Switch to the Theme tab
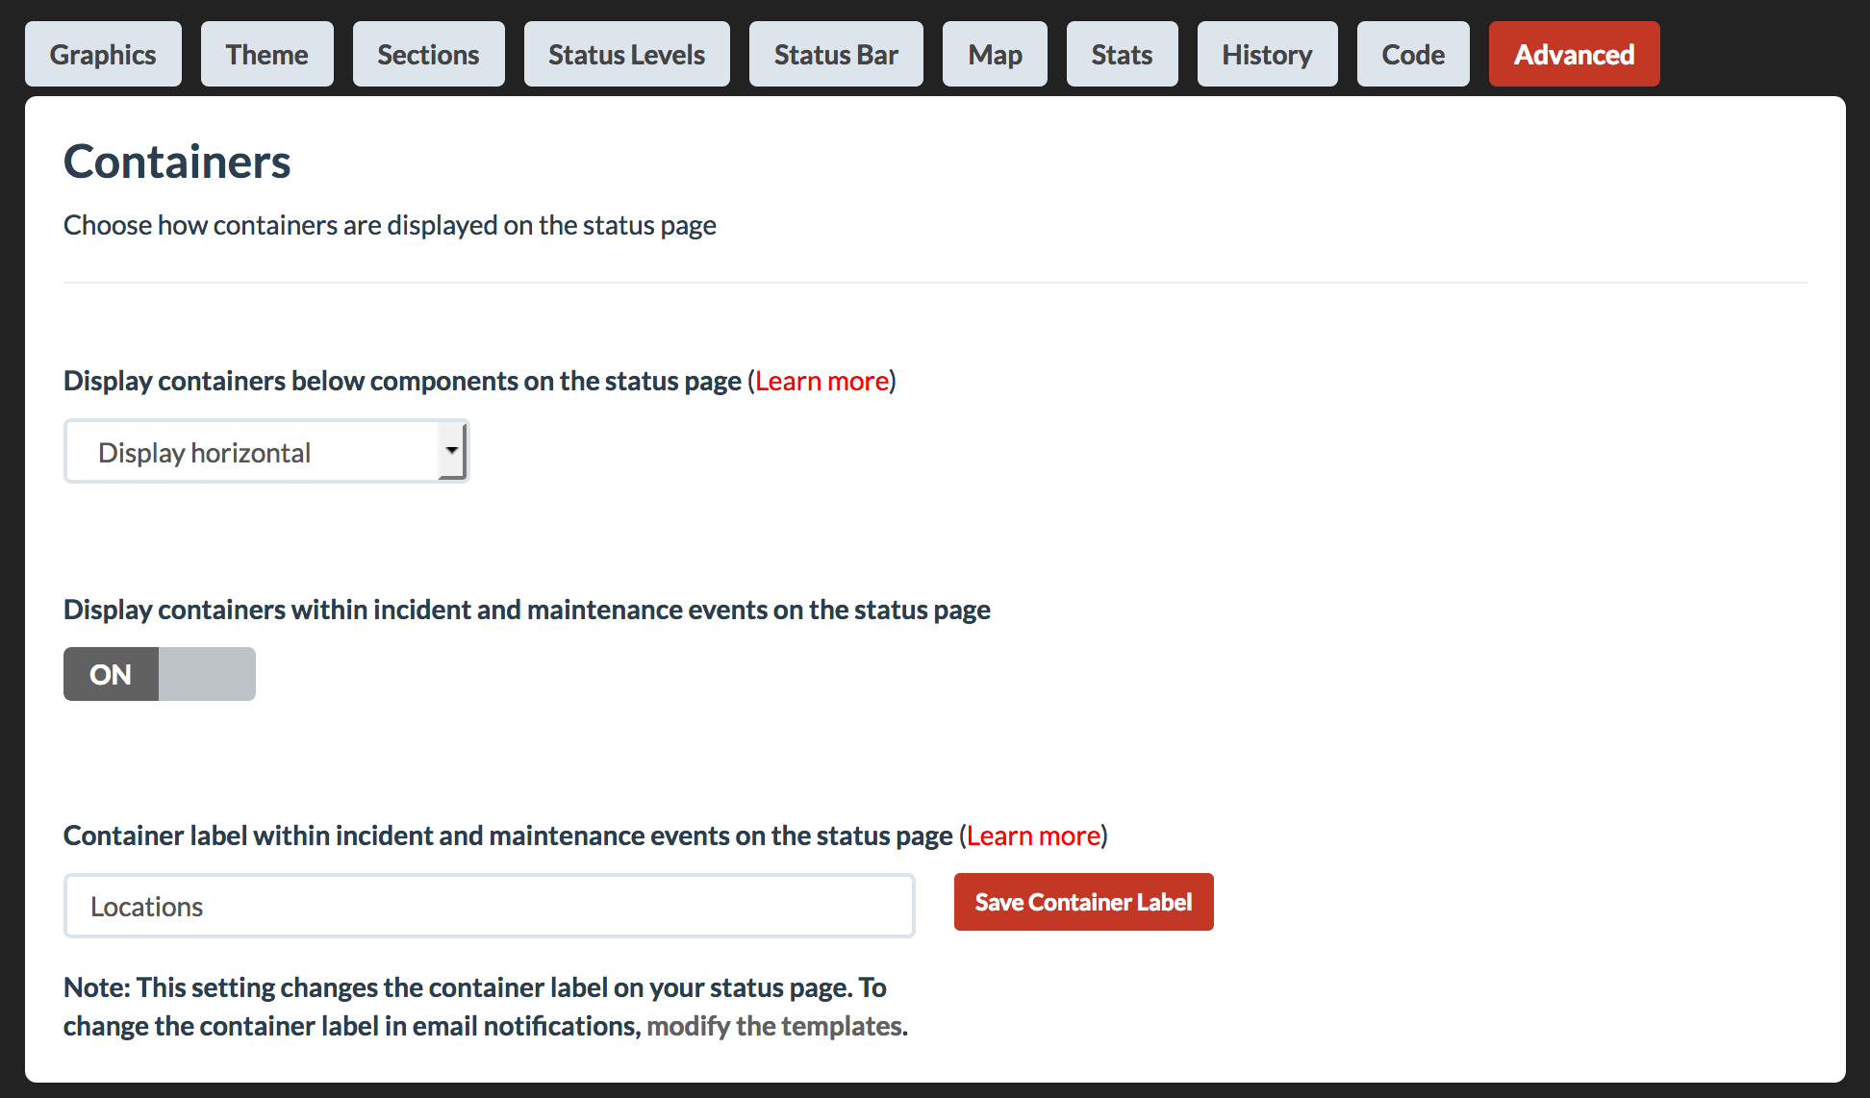 pyautogui.click(x=267, y=54)
